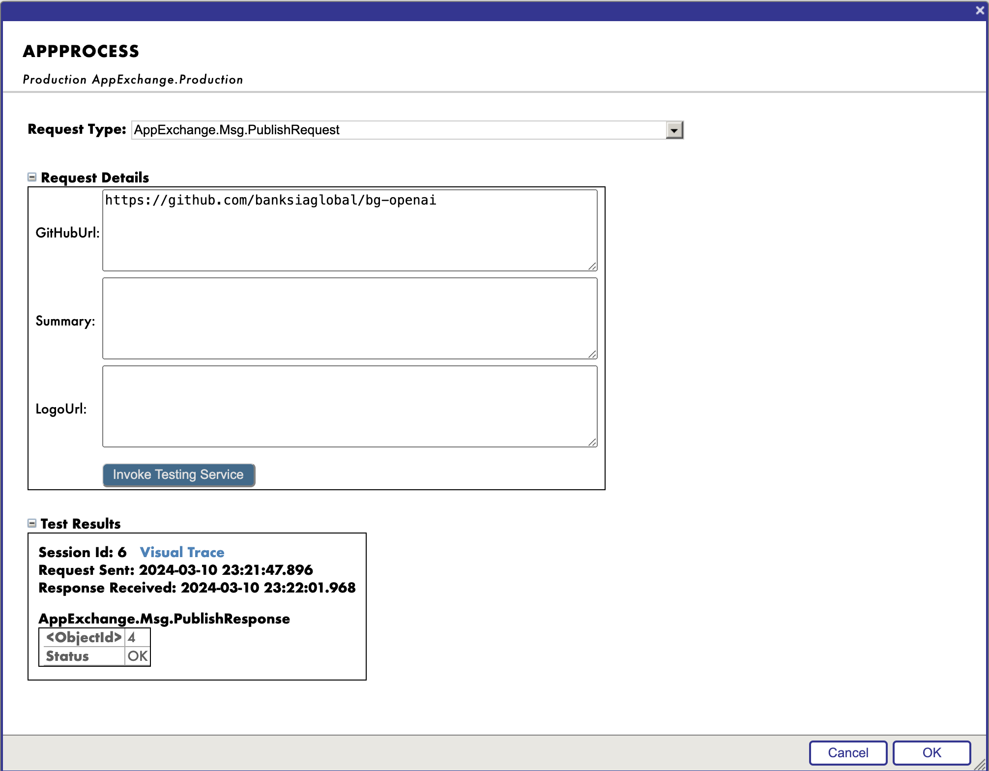Open the Request Type dropdown arrow
The width and height of the screenshot is (989, 771).
click(x=674, y=130)
